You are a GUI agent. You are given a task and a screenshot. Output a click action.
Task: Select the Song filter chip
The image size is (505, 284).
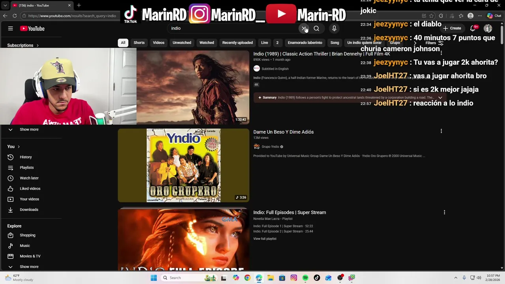pos(335,43)
